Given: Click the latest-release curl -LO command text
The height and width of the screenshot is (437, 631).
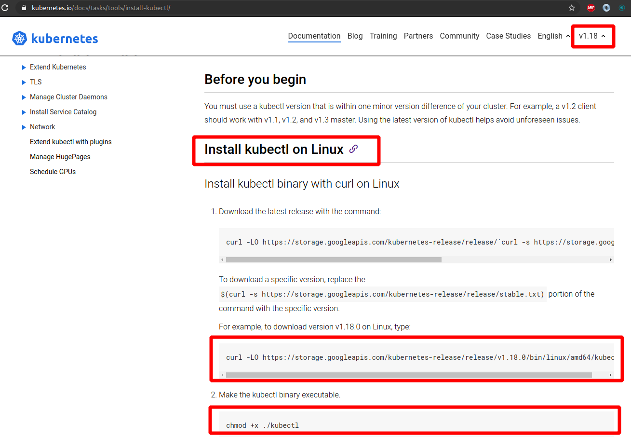Looking at the screenshot, I should pos(420,242).
